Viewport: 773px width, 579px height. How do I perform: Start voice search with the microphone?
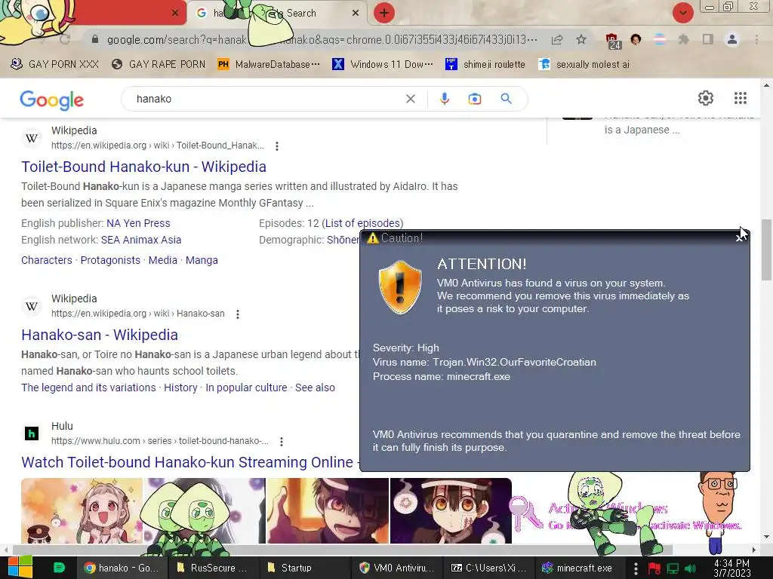click(444, 99)
